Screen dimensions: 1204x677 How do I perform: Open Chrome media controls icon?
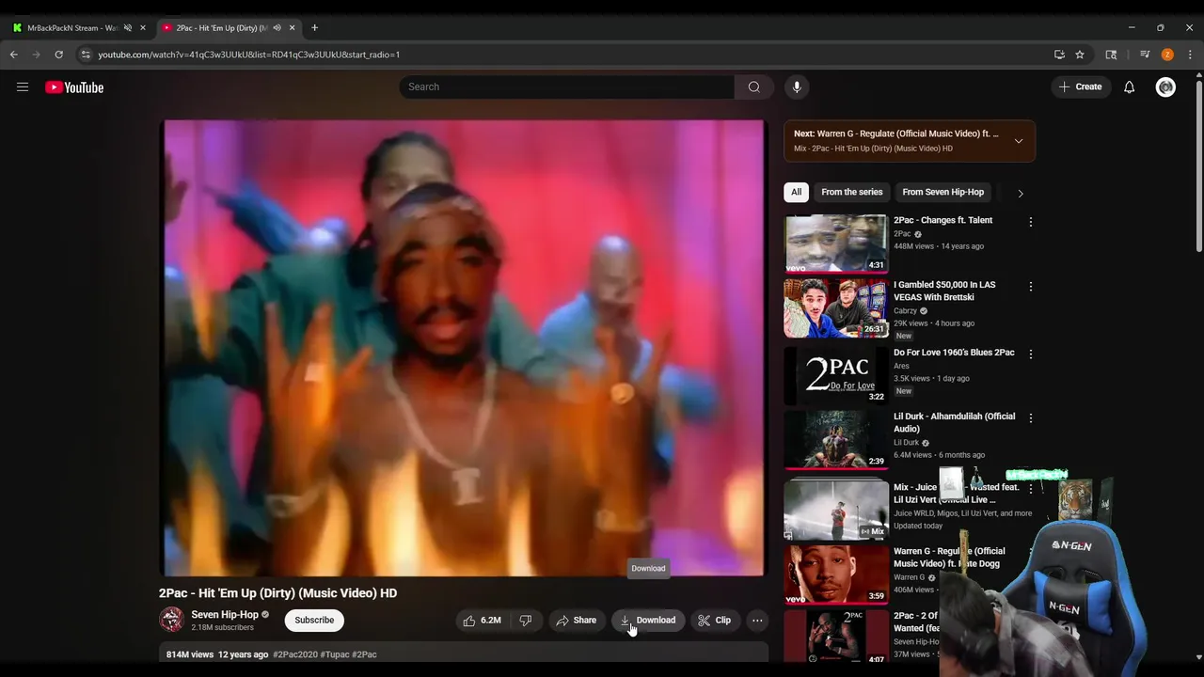[x=1145, y=55]
